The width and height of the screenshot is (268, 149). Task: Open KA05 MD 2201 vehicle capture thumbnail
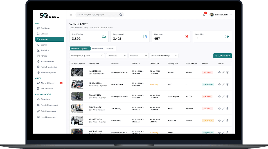click(x=77, y=72)
